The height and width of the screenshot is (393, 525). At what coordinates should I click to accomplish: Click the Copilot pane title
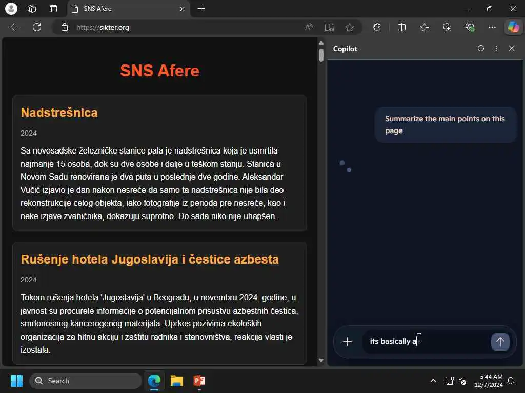coord(345,49)
